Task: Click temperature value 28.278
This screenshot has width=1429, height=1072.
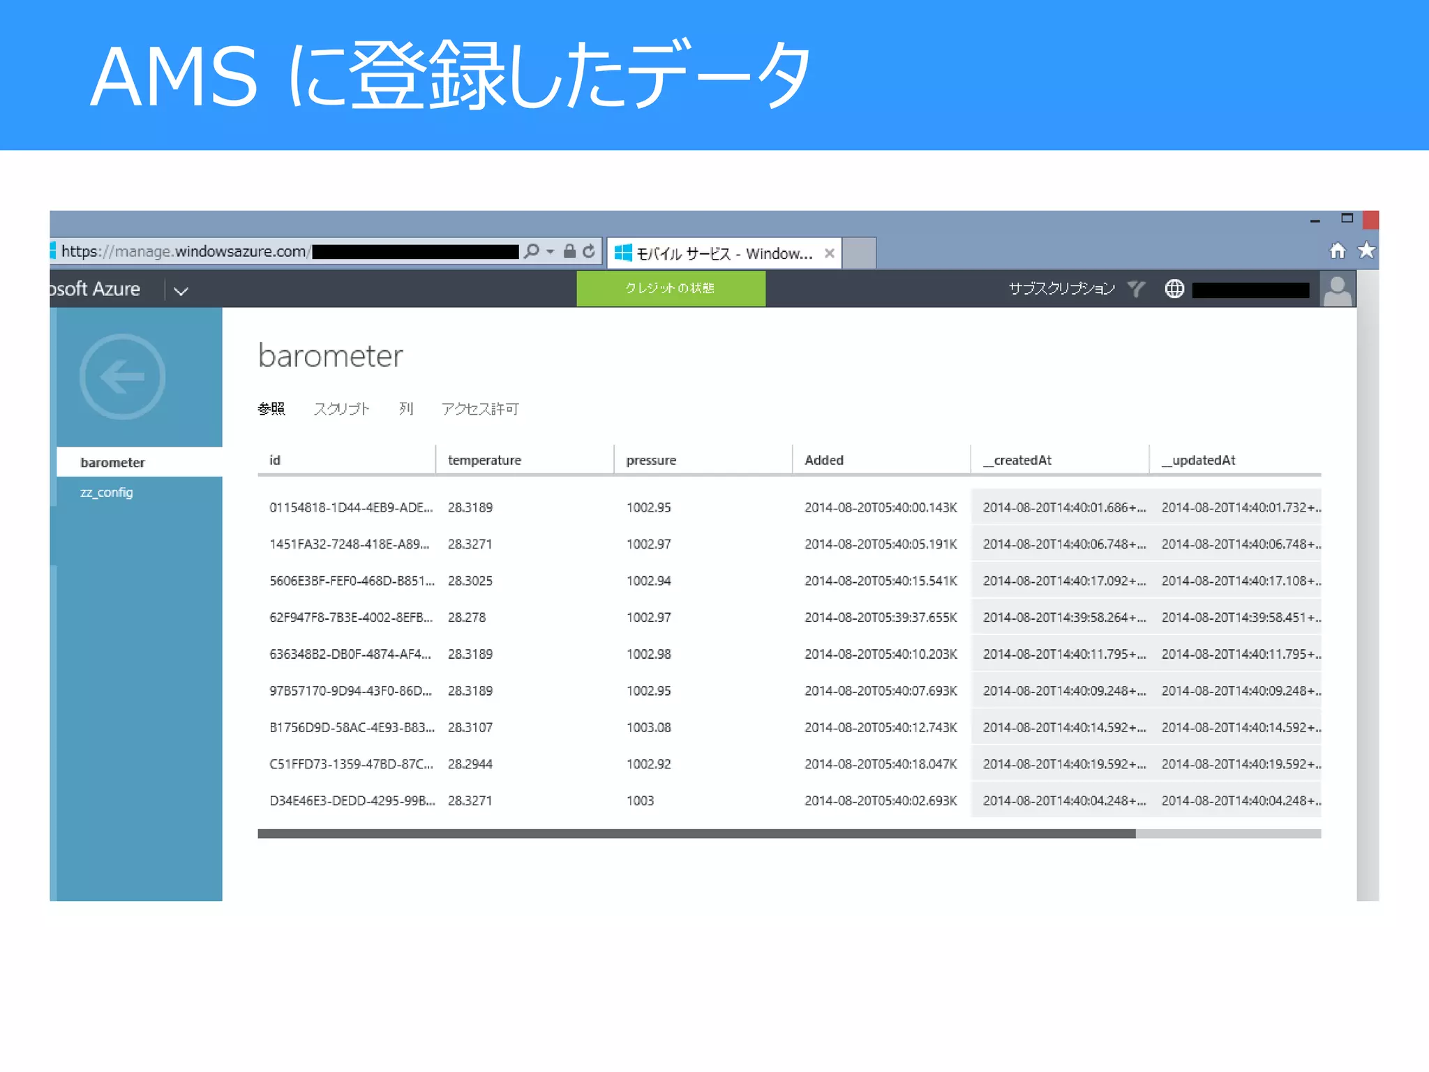Action: coord(467,617)
